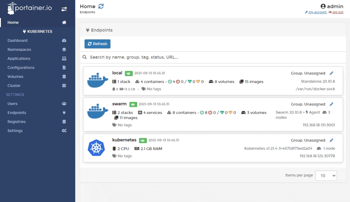Open the Items per page dropdown
This screenshot has height=202, width=350.
pyautogui.click(x=326, y=175)
